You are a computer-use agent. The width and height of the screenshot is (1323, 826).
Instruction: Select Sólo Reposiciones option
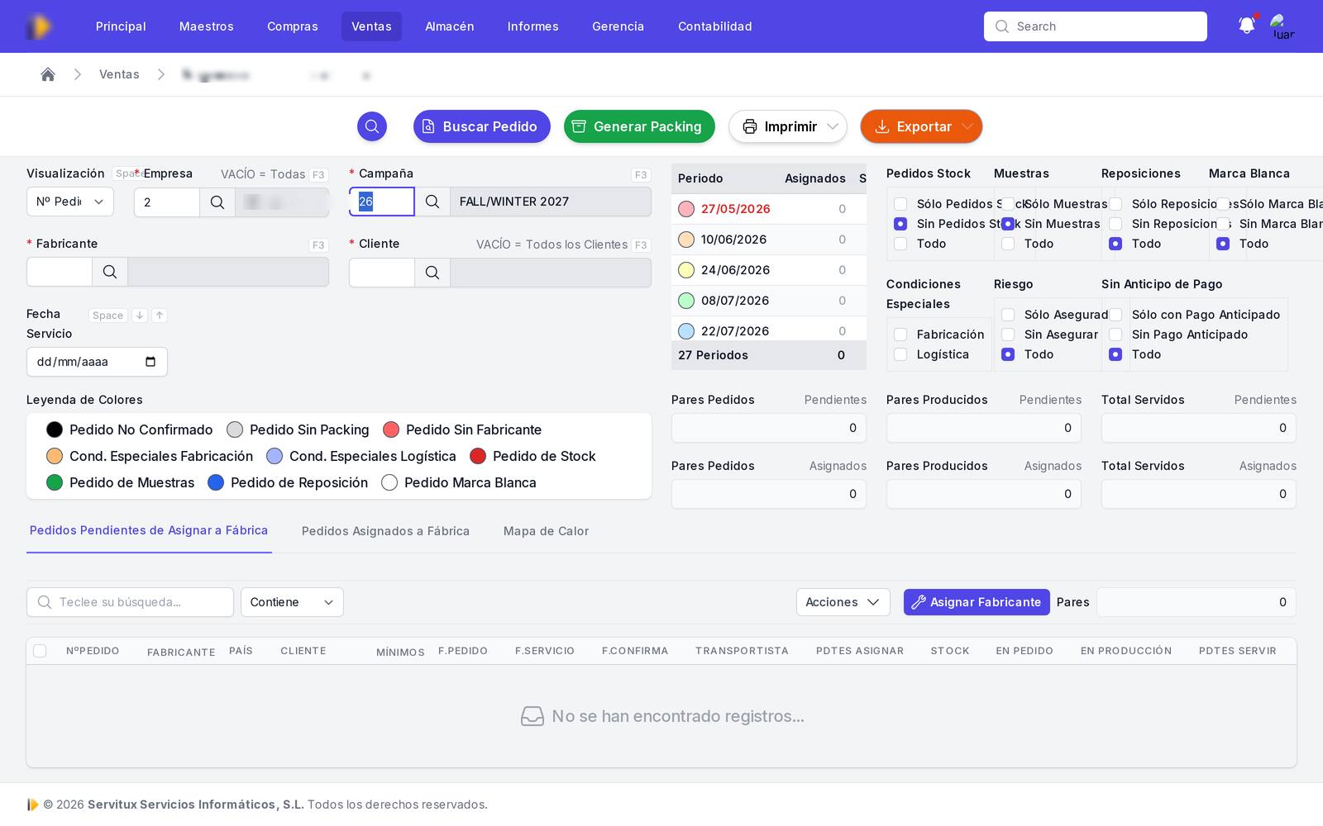[1115, 204]
